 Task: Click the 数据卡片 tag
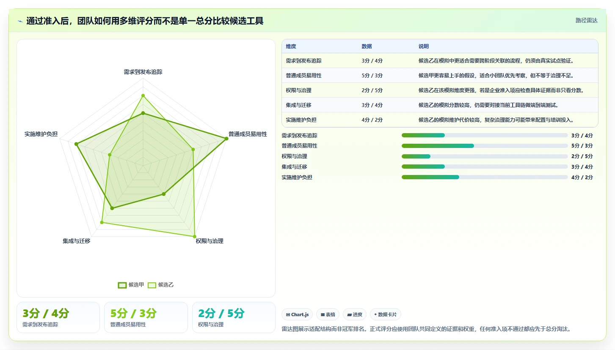coord(385,314)
